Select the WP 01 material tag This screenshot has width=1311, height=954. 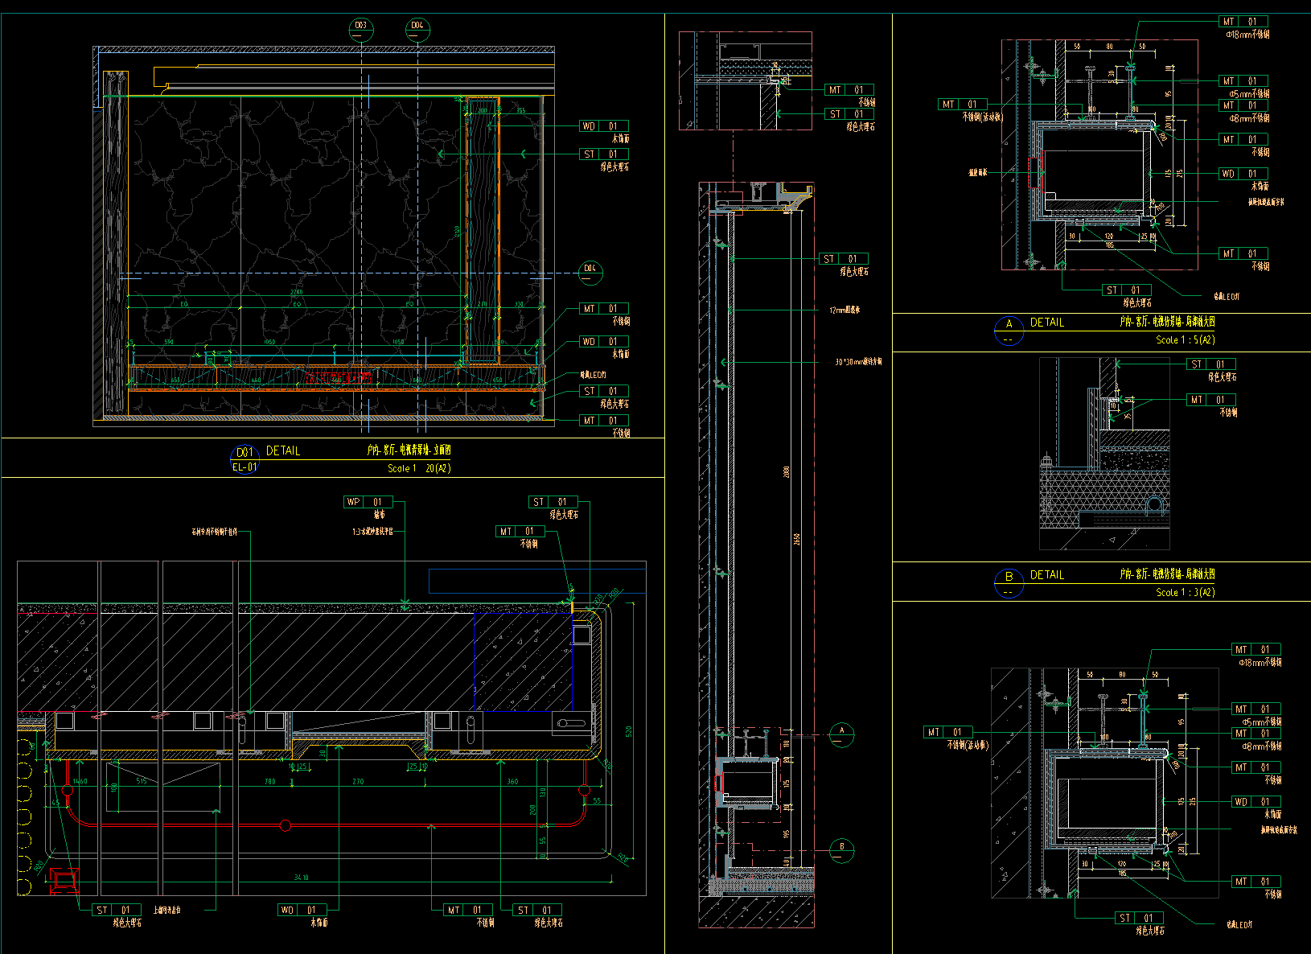[368, 502]
